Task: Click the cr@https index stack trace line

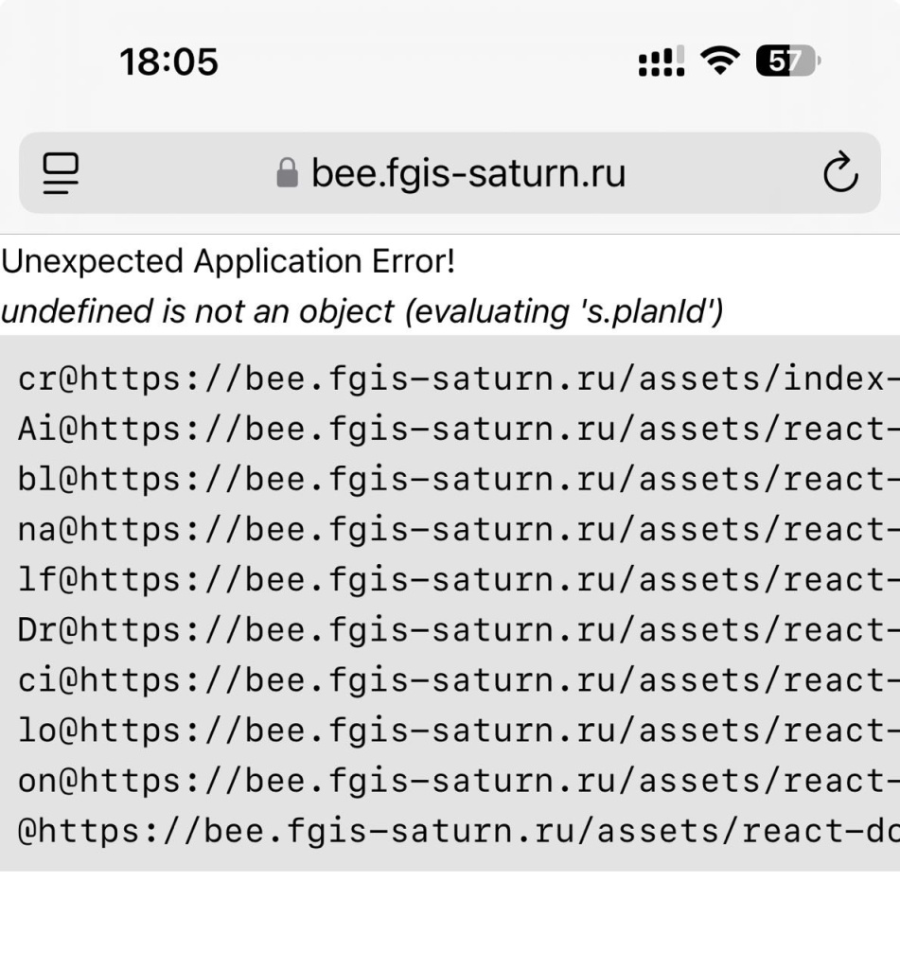Action: 459,379
